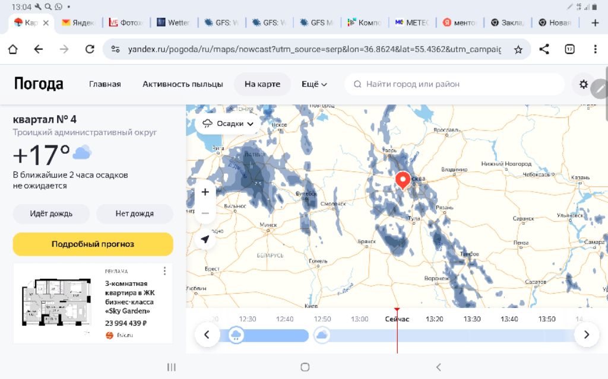Click the Минск label on the map
Image resolution: width=608 pixels, height=379 pixels.
click(268, 225)
